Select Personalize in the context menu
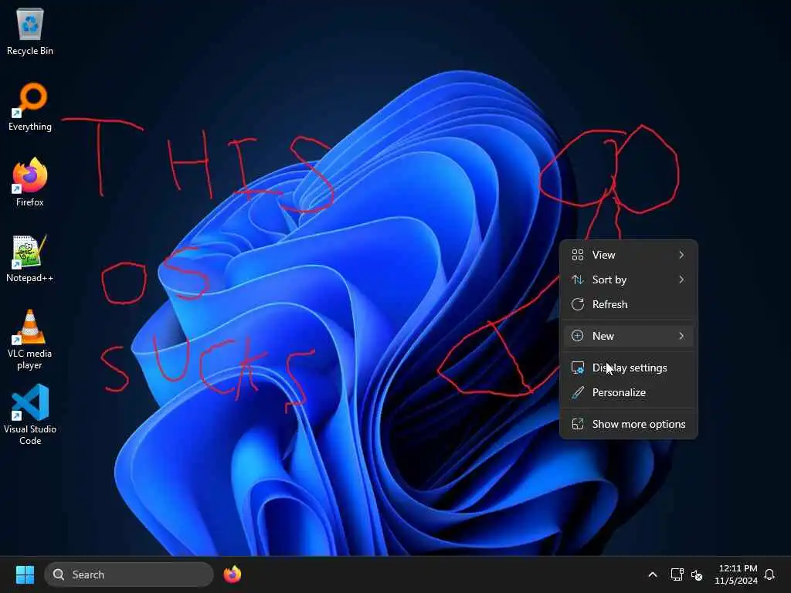 coord(629,392)
